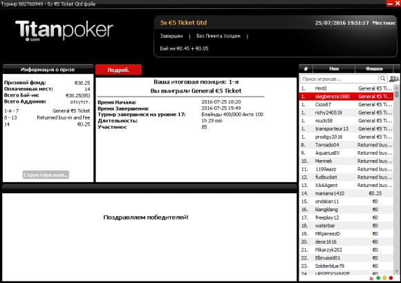This screenshot has width=401, height=283.
Task: Select the Информация о призе panel header
Action: point(48,70)
